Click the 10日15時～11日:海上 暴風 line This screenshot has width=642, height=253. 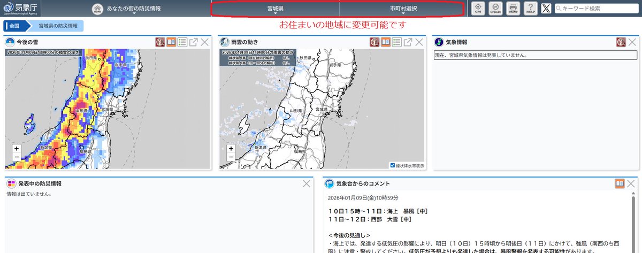coord(378,211)
